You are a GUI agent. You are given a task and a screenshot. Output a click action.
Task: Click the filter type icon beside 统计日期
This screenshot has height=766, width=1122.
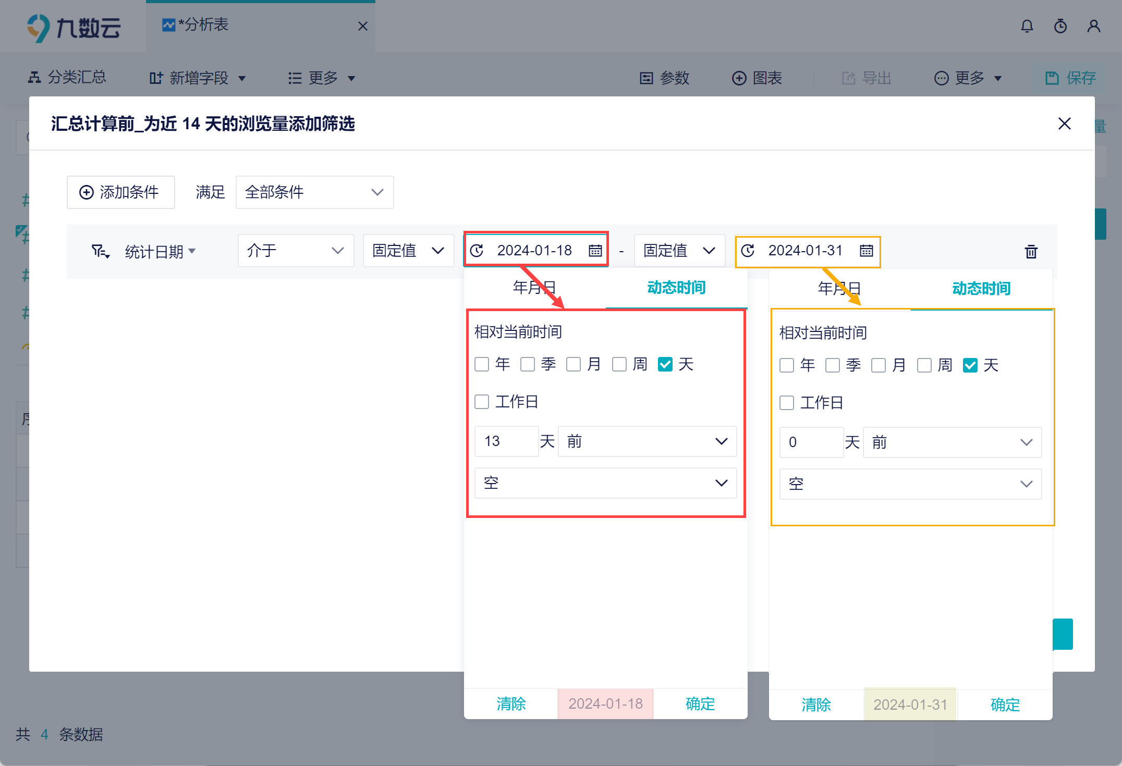pos(100,252)
